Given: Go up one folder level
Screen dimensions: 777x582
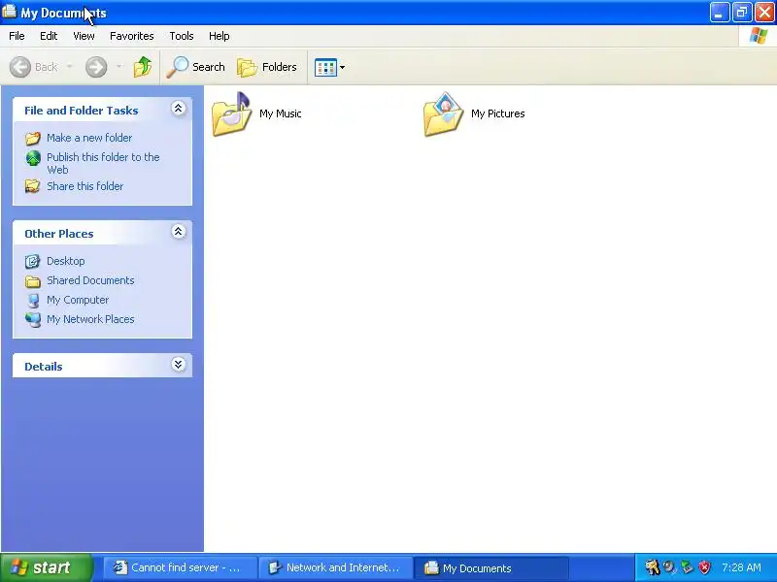Looking at the screenshot, I should click(143, 67).
